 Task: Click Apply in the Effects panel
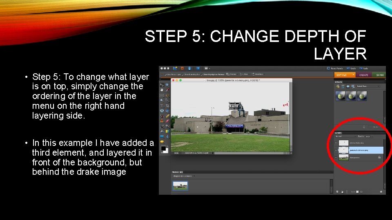[x=376, y=127]
